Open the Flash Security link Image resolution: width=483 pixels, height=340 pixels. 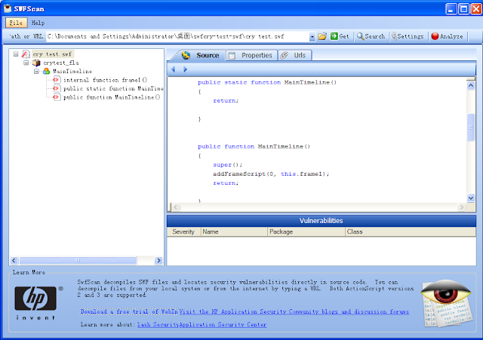click(158, 325)
